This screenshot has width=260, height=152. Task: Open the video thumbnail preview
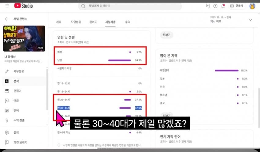coord(24,38)
